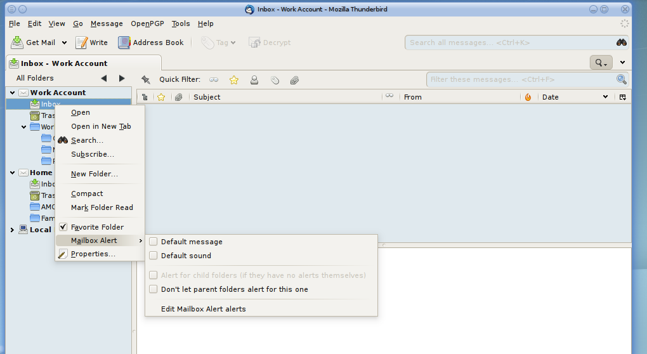Toggle the quick filter bar pin icon
The image size is (647, 354).
click(x=146, y=80)
